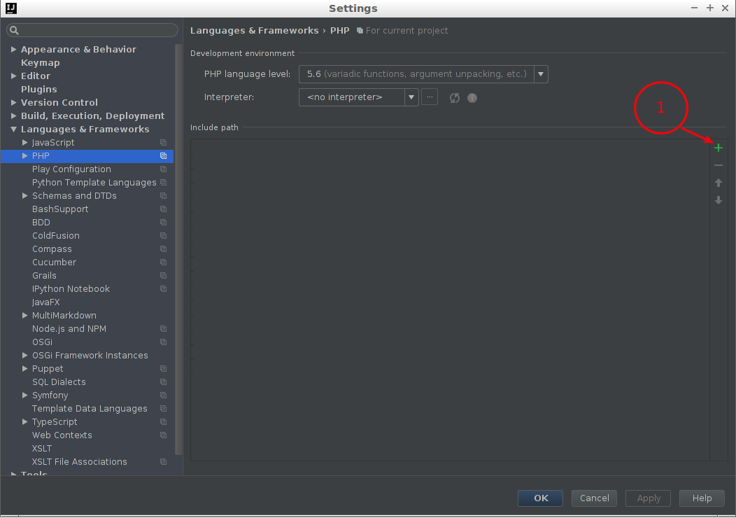Expand Build, Execution, Deployment section

pos(13,115)
